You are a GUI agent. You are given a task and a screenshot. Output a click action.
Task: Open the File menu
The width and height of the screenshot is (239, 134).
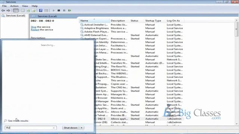click(4, 6)
